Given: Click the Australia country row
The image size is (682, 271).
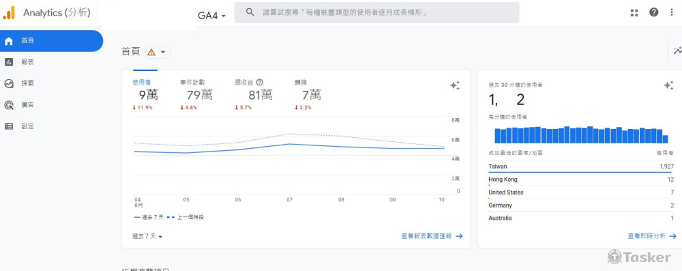Looking at the screenshot, I should (x=581, y=218).
